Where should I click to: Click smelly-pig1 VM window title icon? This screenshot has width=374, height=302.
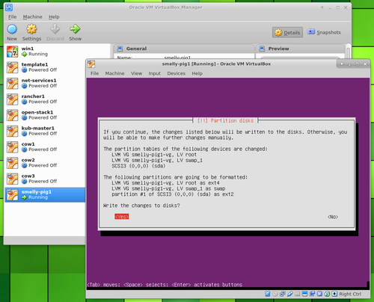(x=91, y=64)
